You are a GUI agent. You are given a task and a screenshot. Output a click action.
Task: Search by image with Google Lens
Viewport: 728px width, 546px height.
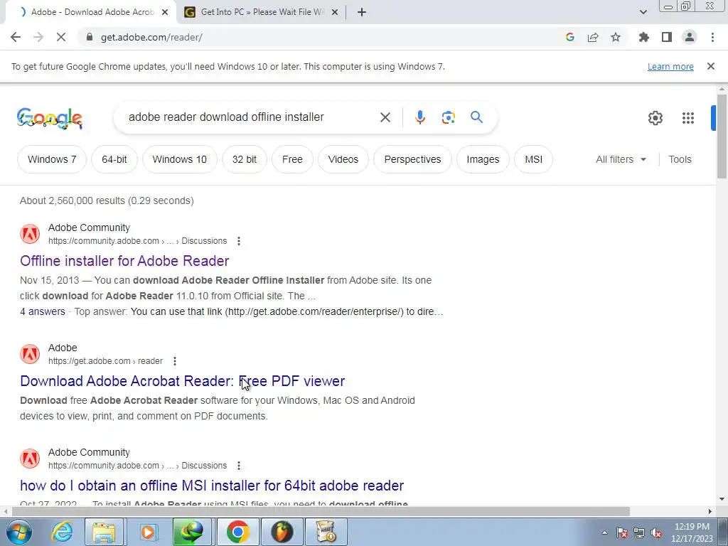(x=448, y=117)
